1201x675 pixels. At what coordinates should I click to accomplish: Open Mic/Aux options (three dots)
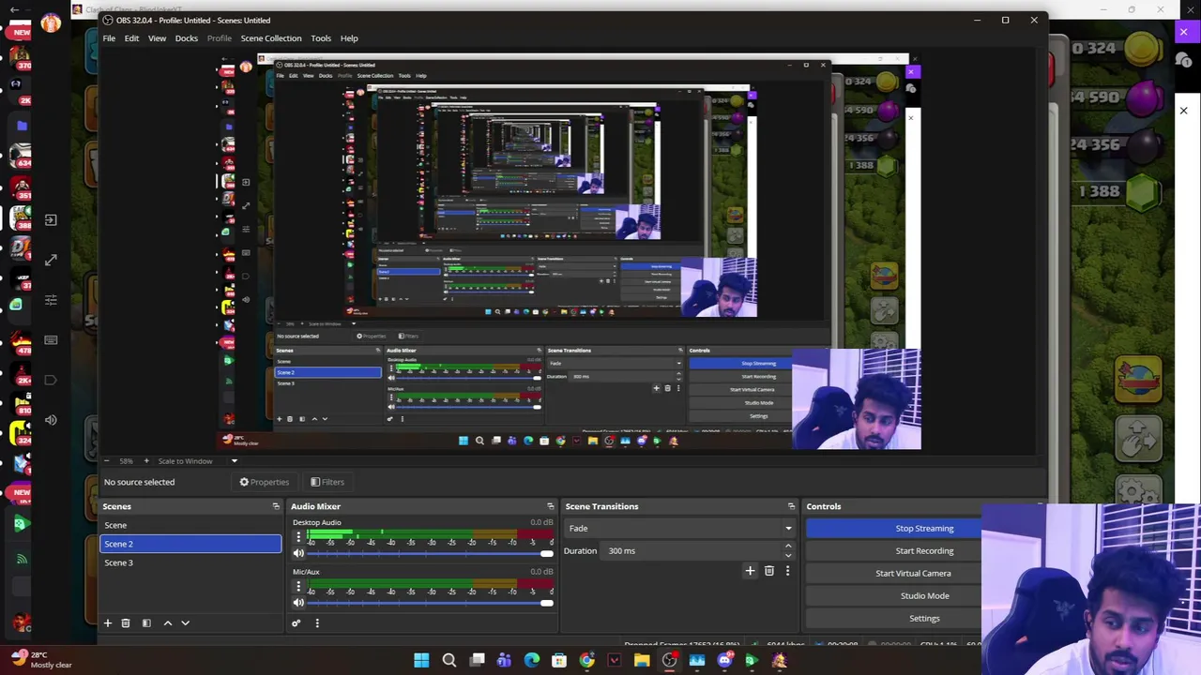point(298,586)
